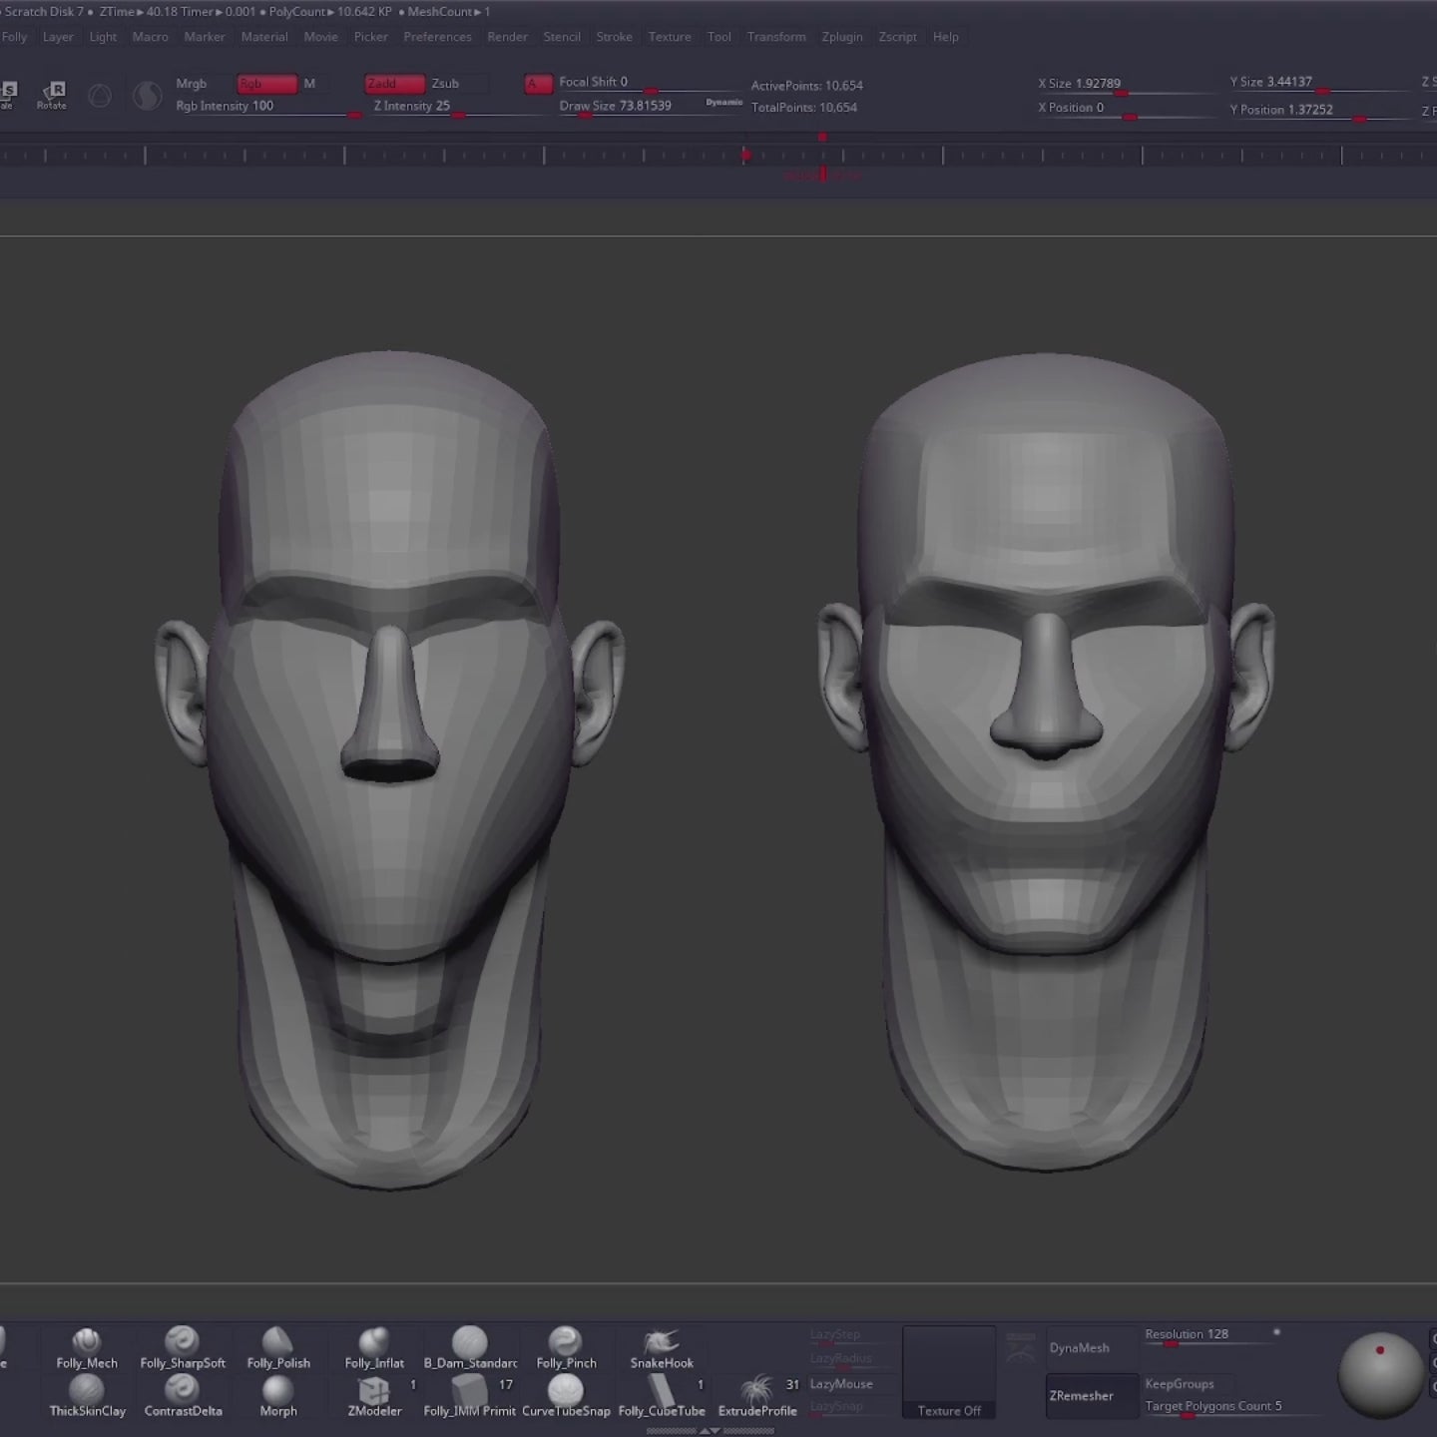Choose the SnakeHook brush

tap(660, 1348)
